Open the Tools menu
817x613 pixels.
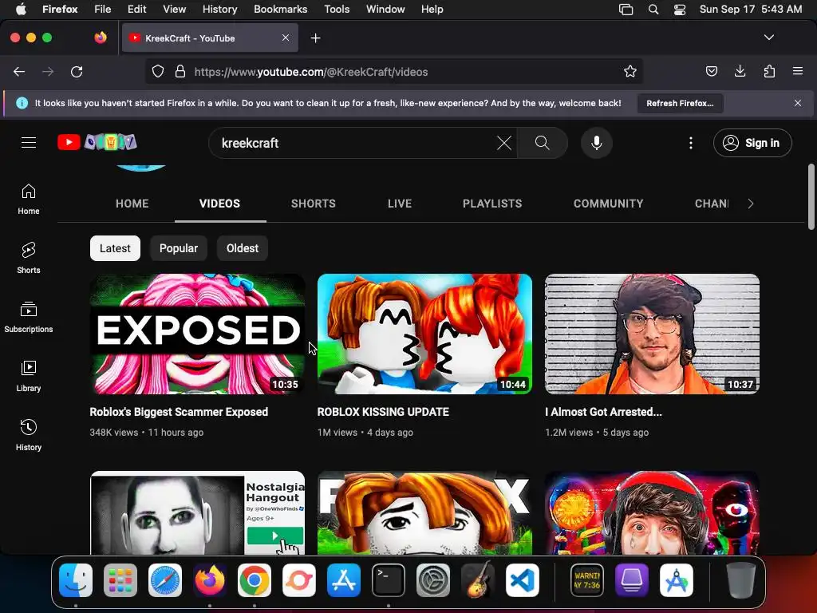click(x=337, y=10)
